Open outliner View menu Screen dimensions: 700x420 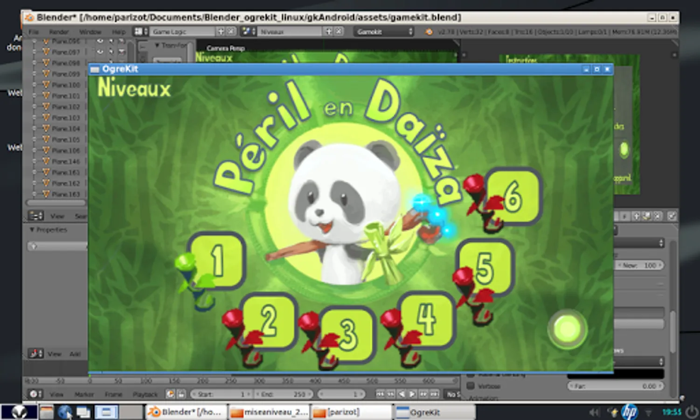pos(57,216)
